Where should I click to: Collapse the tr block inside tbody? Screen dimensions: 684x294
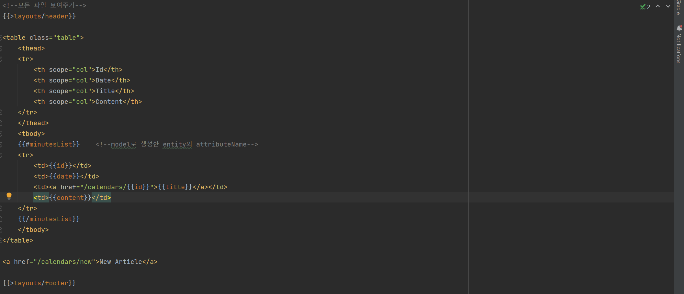tap(1, 155)
